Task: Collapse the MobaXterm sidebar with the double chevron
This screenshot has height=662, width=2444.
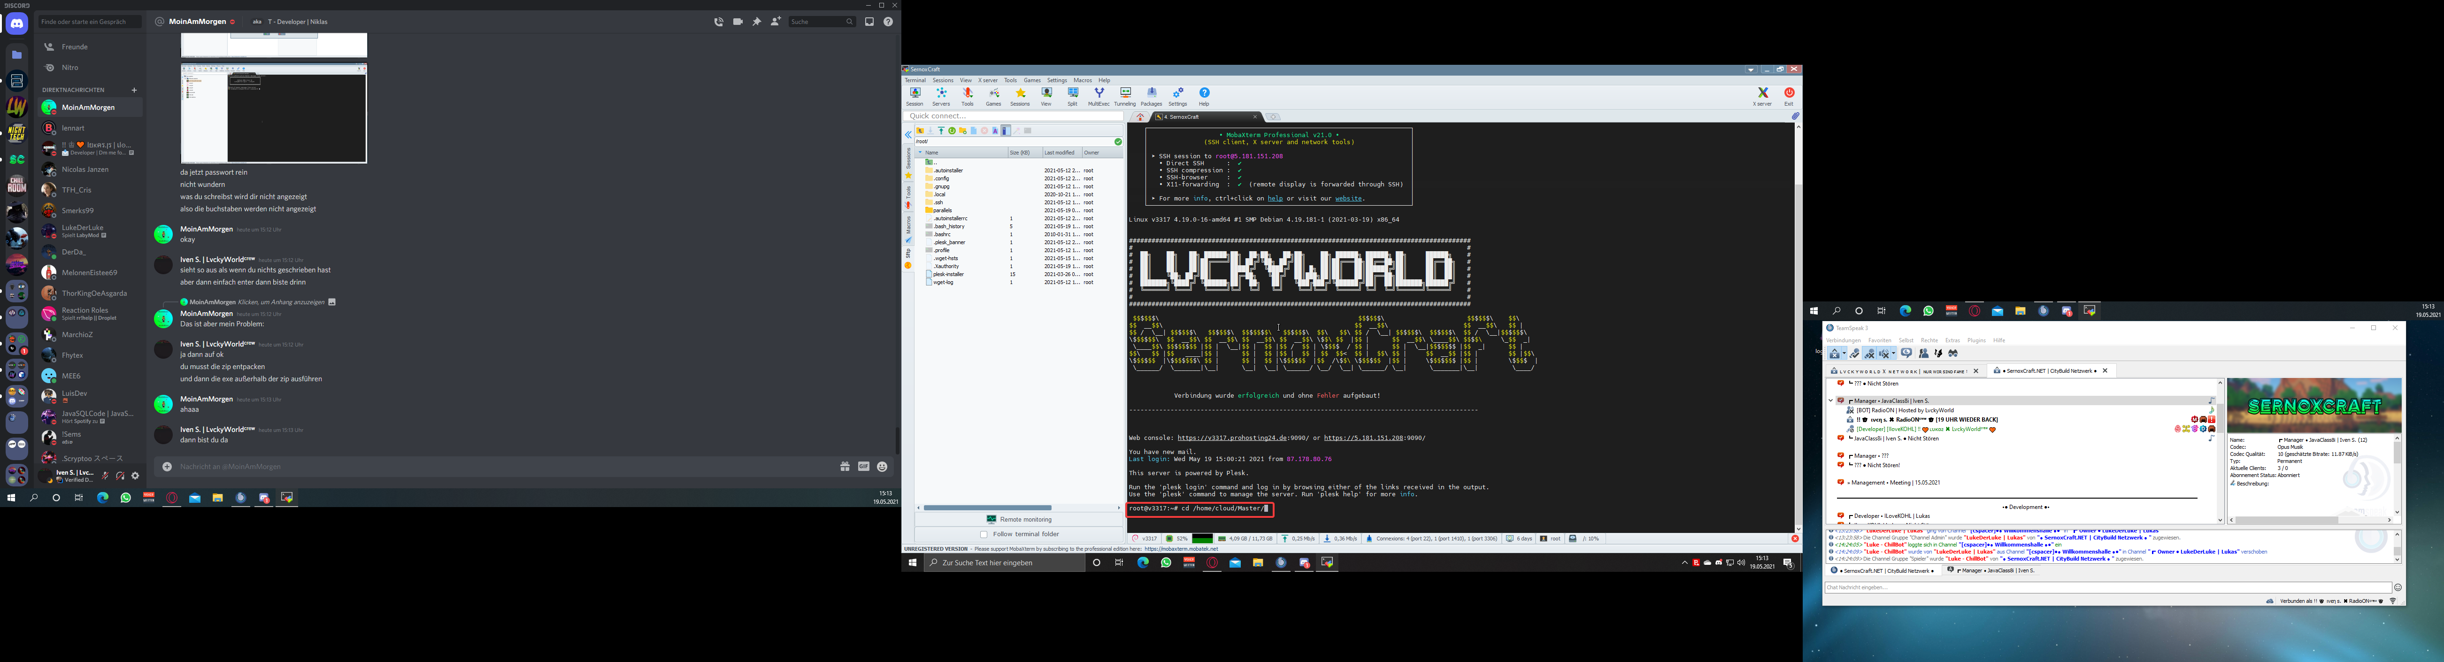Action: [908, 136]
